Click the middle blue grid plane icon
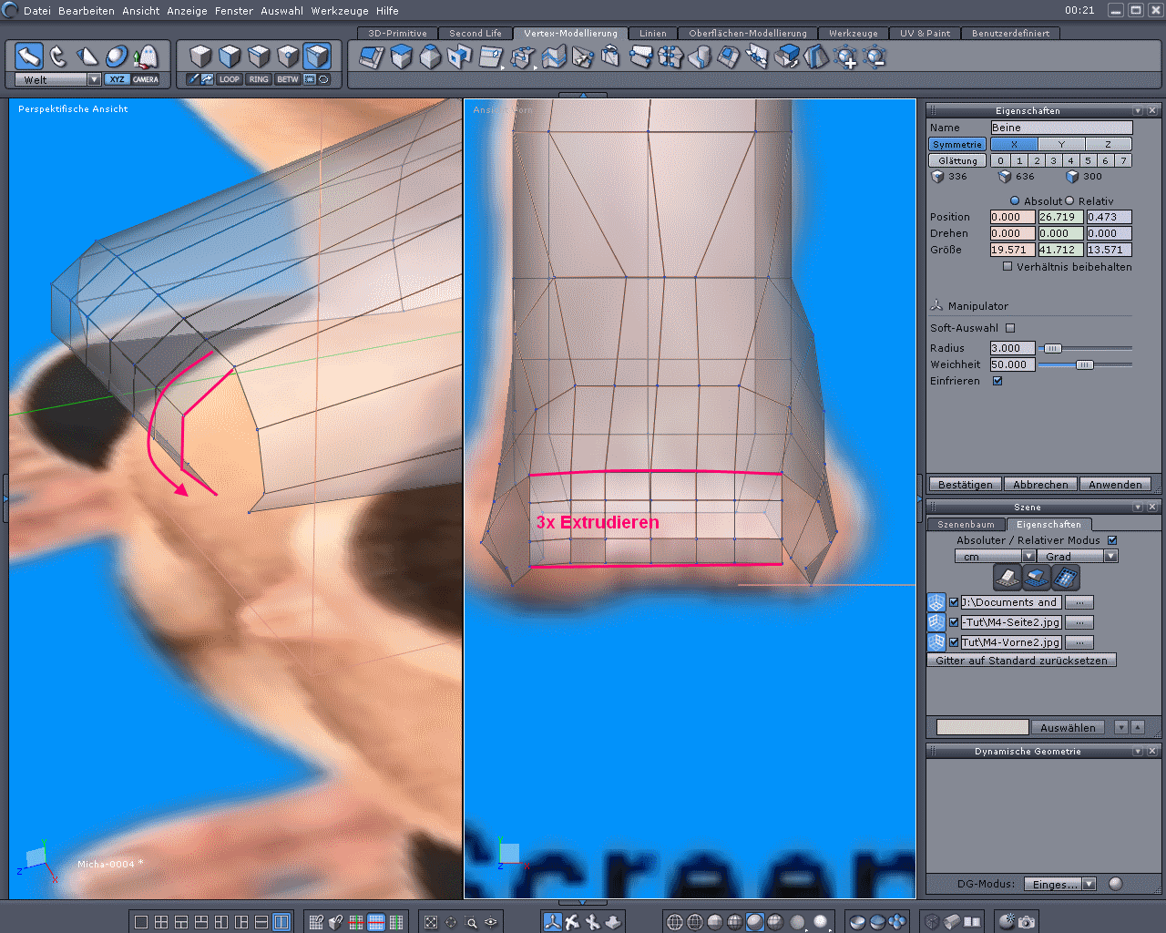The height and width of the screenshot is (933, 1166). click(x=1036, y=578)
